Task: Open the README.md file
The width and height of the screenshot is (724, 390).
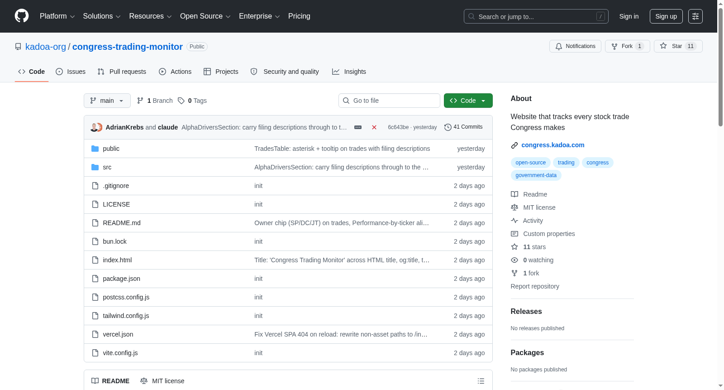Action: 122,223
